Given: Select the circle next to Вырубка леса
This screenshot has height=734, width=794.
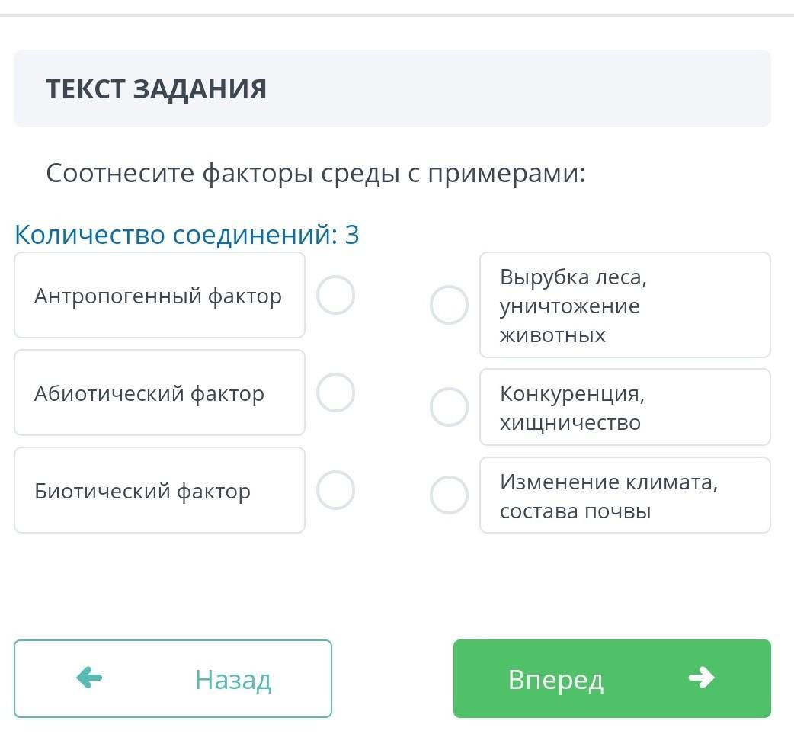Looking at the screenshot, I should click(x=449, y=305).
